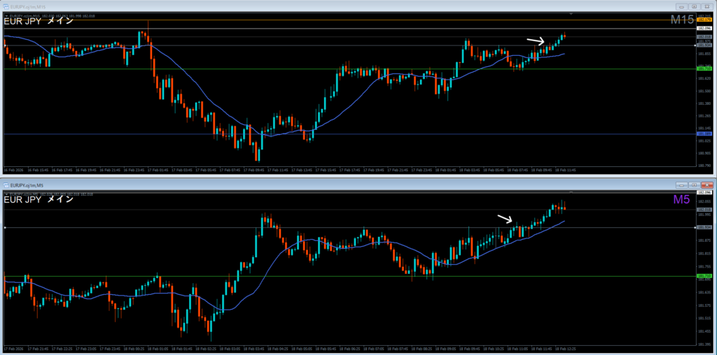Click the green 181.720 label on M5 chart
Image resolution: width=717 pixels, height=355 pixels.
tap(704, 276)
